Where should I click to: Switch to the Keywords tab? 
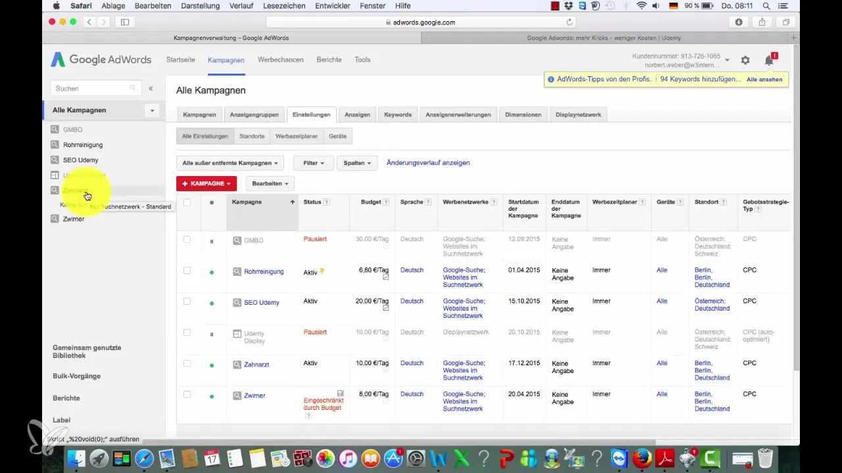pos(398,114)
